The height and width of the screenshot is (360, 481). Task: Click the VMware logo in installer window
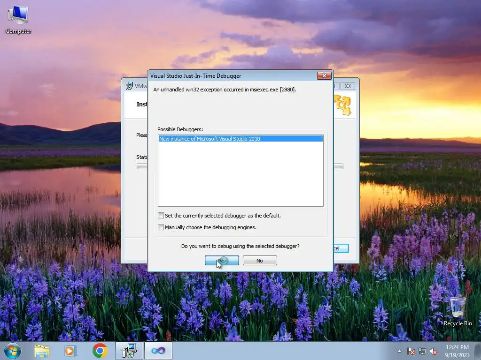(x=343, y=105)
